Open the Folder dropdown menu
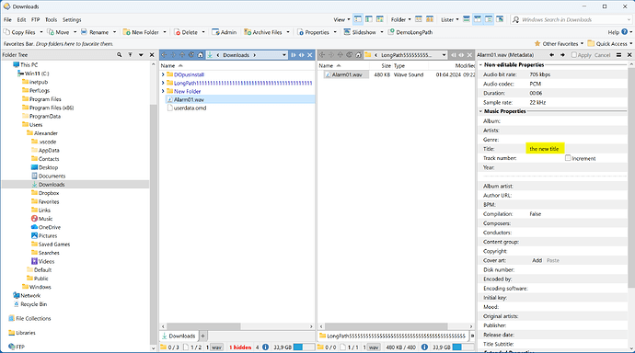This screenshot has height=353, width=635. coord(400,19)
